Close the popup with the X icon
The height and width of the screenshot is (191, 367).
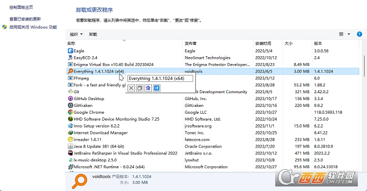[x=131, y=88]
